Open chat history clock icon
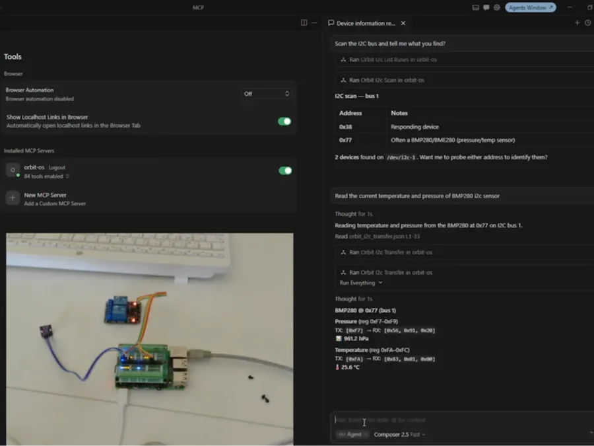Screen dimensions: 594x446 click(x=587, y=22)
